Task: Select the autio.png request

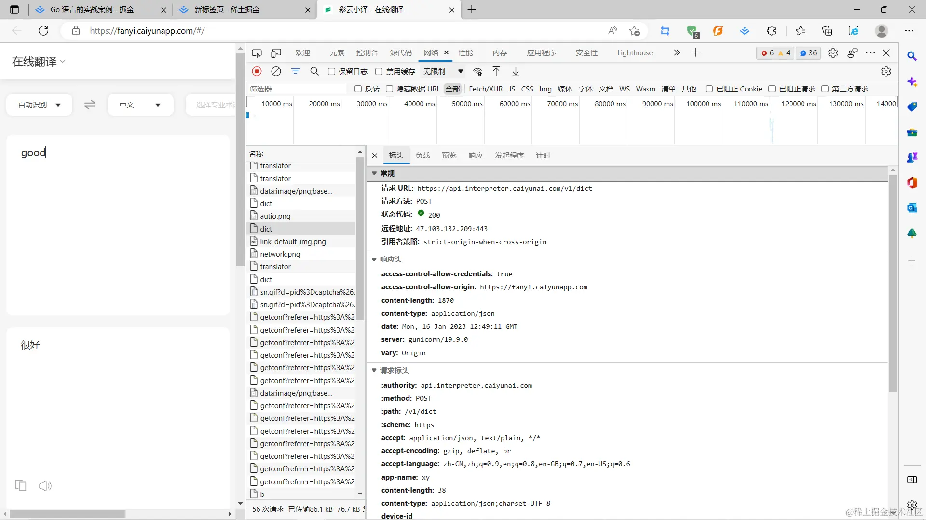Action: [302, 216]
